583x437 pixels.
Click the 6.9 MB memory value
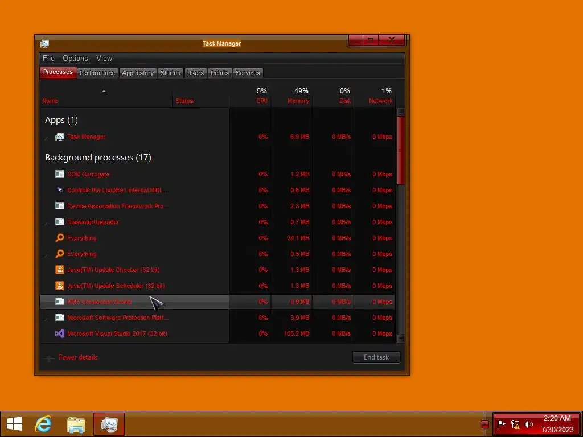point(299,137)
